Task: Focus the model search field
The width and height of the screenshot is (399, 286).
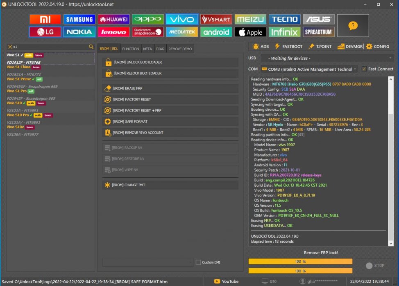Action: coord(50,47)
